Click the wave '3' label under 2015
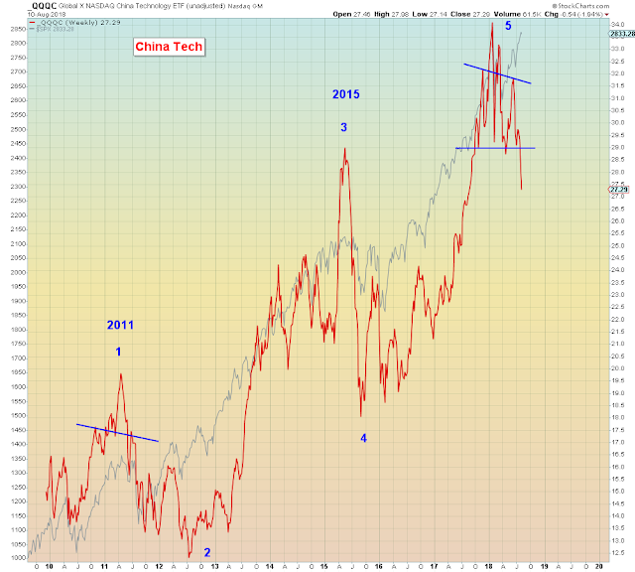This screenshot has width=635, height=572. click(x=344, y=127)
